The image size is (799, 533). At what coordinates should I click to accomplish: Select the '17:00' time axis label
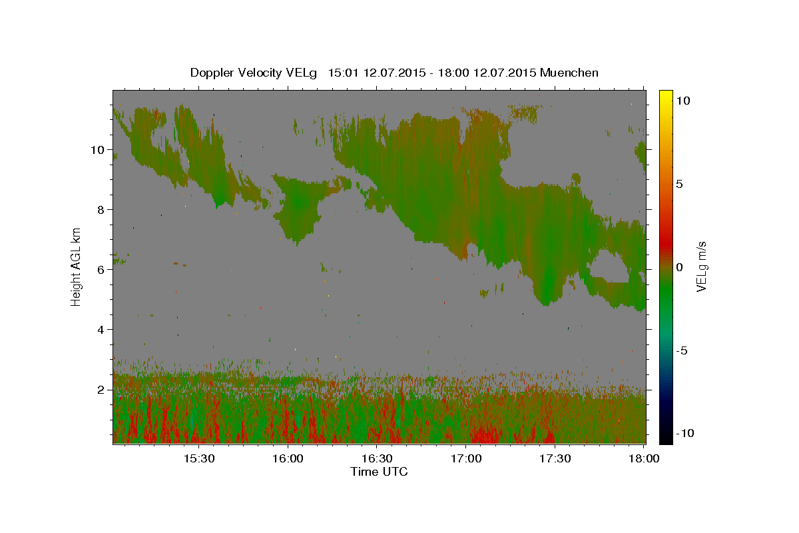tap(466, 459)
